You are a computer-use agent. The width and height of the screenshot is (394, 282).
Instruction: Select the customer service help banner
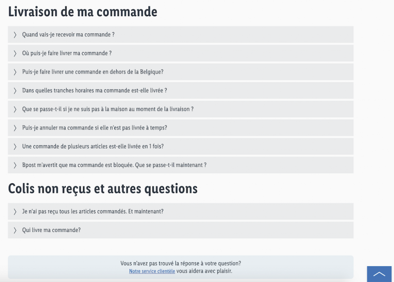181,267
